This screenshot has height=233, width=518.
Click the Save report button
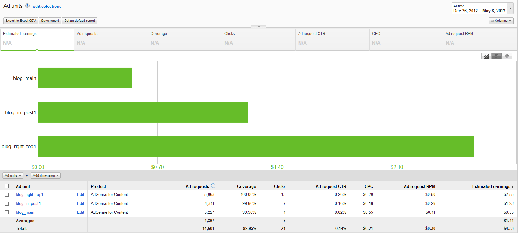coord(50,21)
